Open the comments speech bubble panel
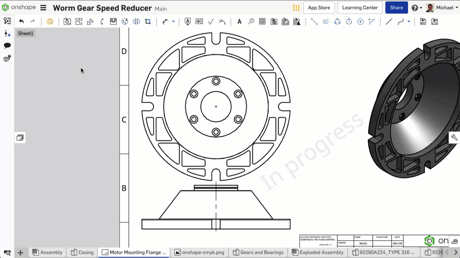The height and width of the screenshot is (258, 460). tap(7, 46)
